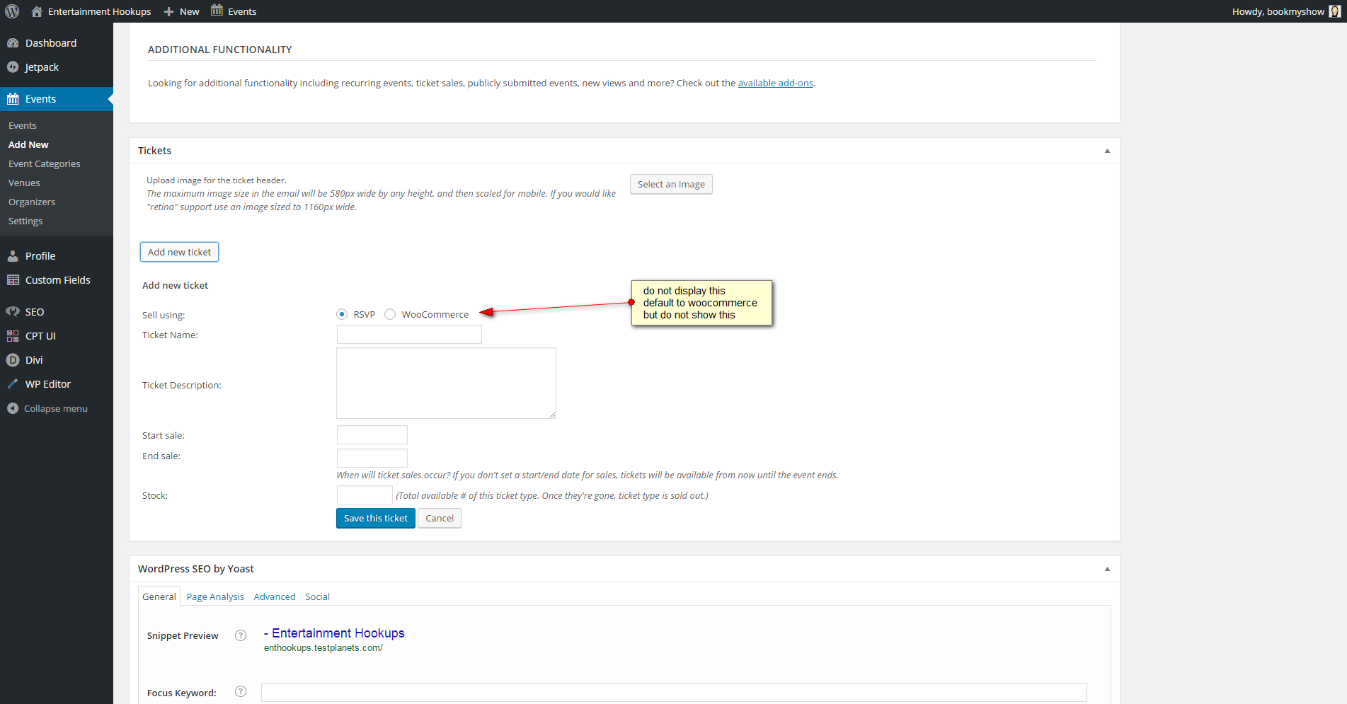Select the WooCommerce radio button
Screen dimensions: 1347x704
390,314
